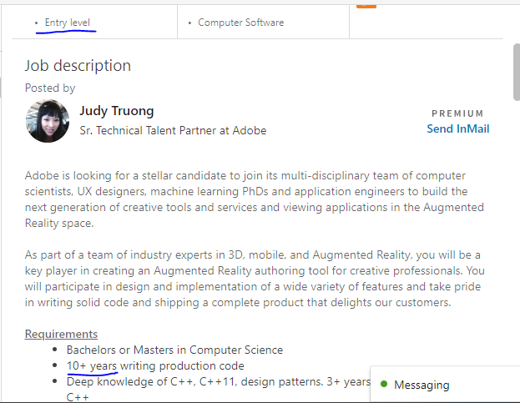Click the vertical scrollbar thumb
Viewport: 520px width, 403px height.
tap(517, 72)
